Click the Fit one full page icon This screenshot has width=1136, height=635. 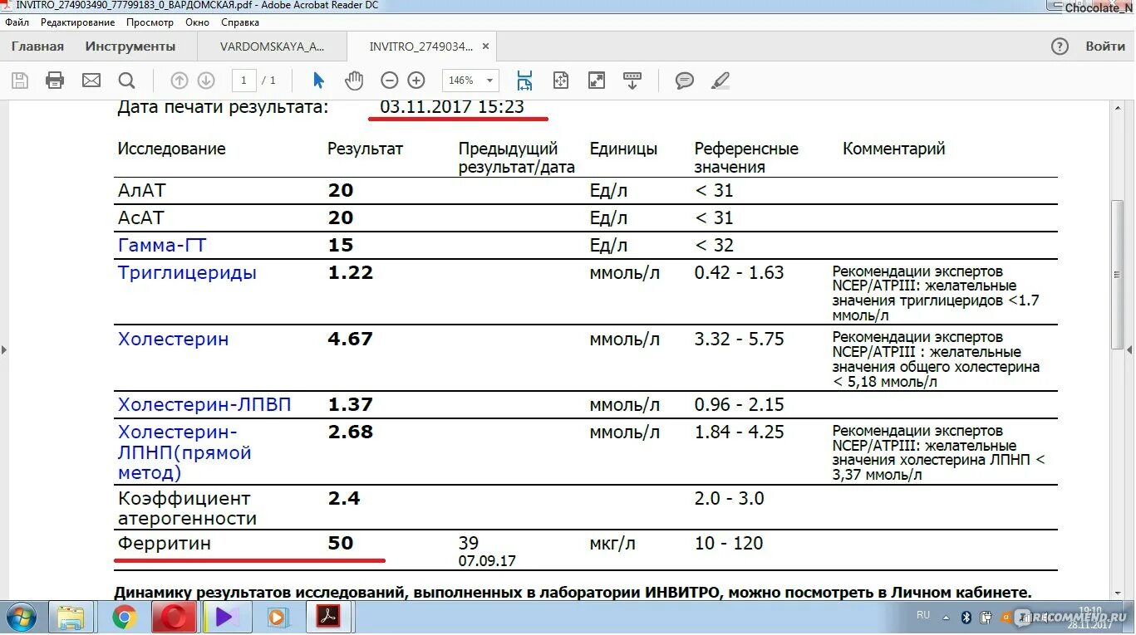(x=561, y=81)
